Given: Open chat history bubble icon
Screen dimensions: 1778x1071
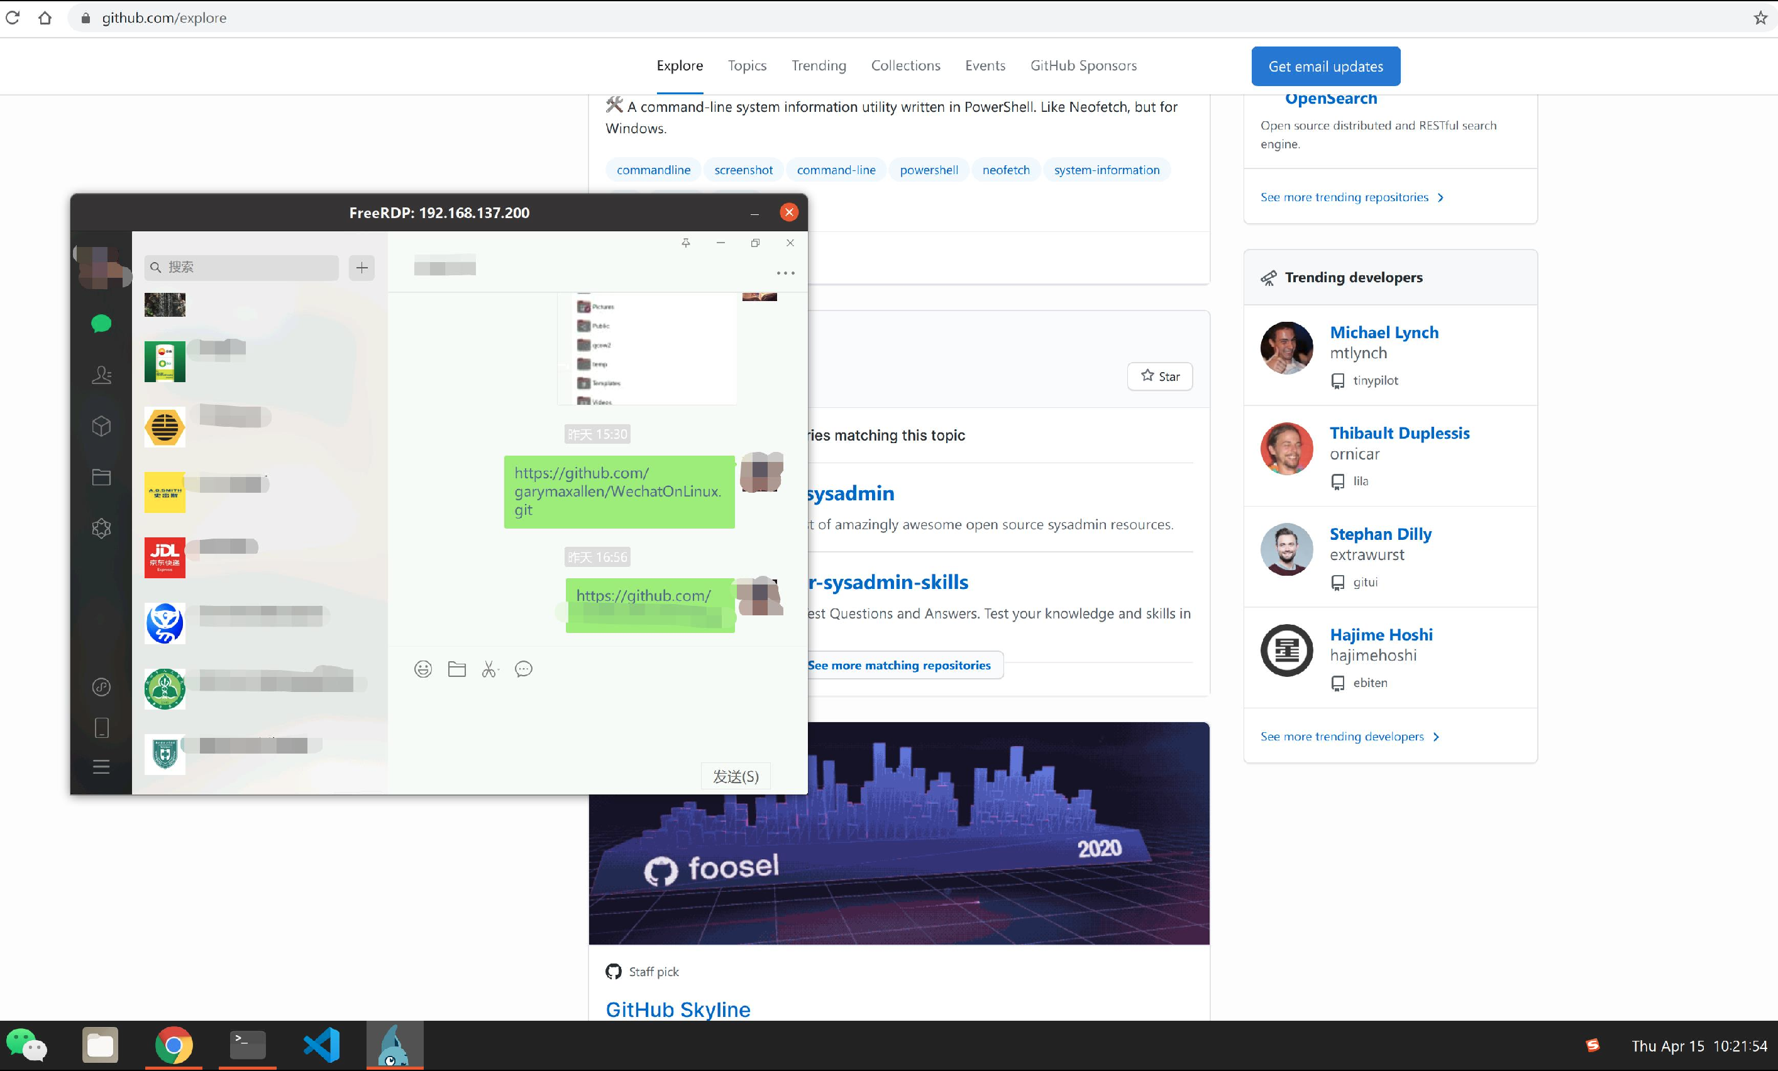Looking at the screenshot, I should point(524,669).
